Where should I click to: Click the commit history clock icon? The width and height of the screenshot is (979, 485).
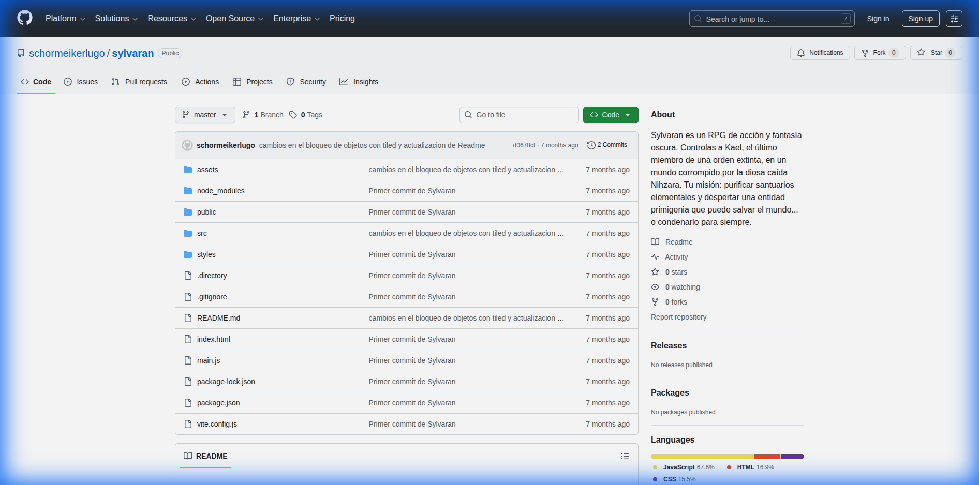[591, 145]
